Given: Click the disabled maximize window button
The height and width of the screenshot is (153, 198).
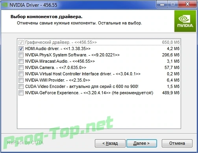Looking at the screenshot, I should pos(173,5).
